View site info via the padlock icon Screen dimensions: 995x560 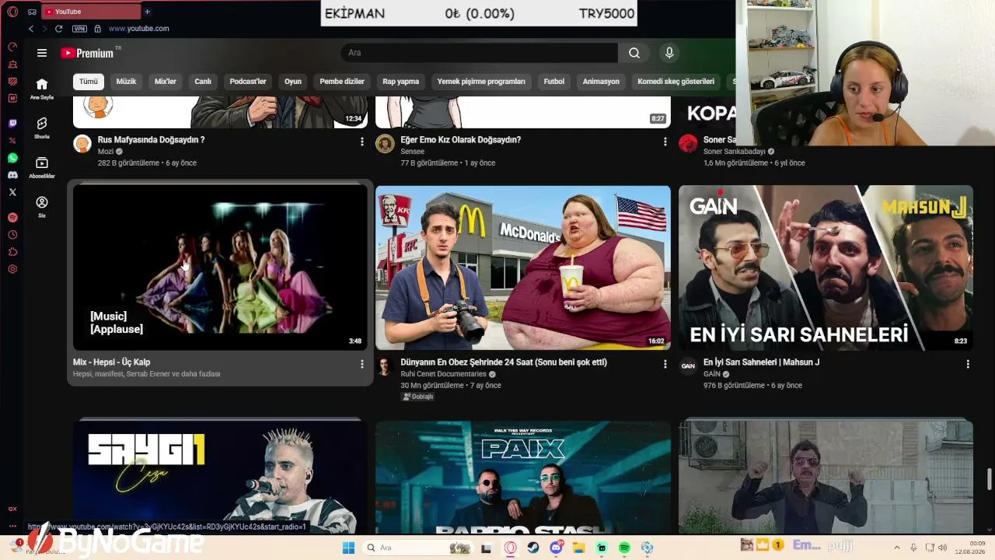point(97,29)
